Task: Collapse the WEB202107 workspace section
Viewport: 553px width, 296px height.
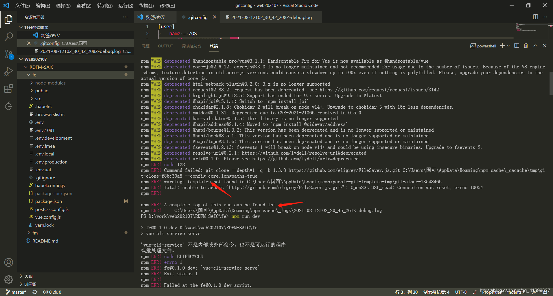Action: (75, 59)
